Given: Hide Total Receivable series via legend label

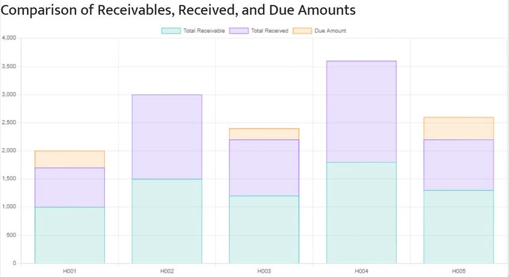Looking at the screenshot, I should [x=204, y=30].
